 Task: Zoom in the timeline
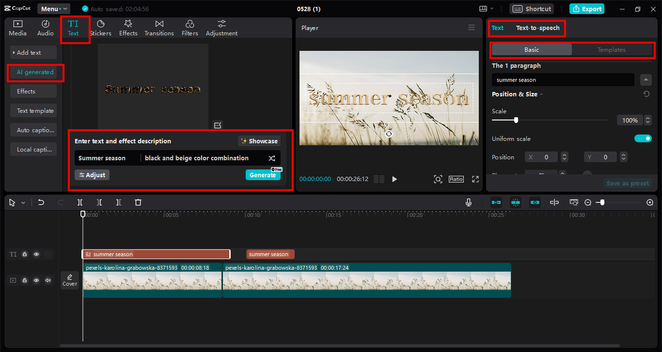(x=650, y=203)
